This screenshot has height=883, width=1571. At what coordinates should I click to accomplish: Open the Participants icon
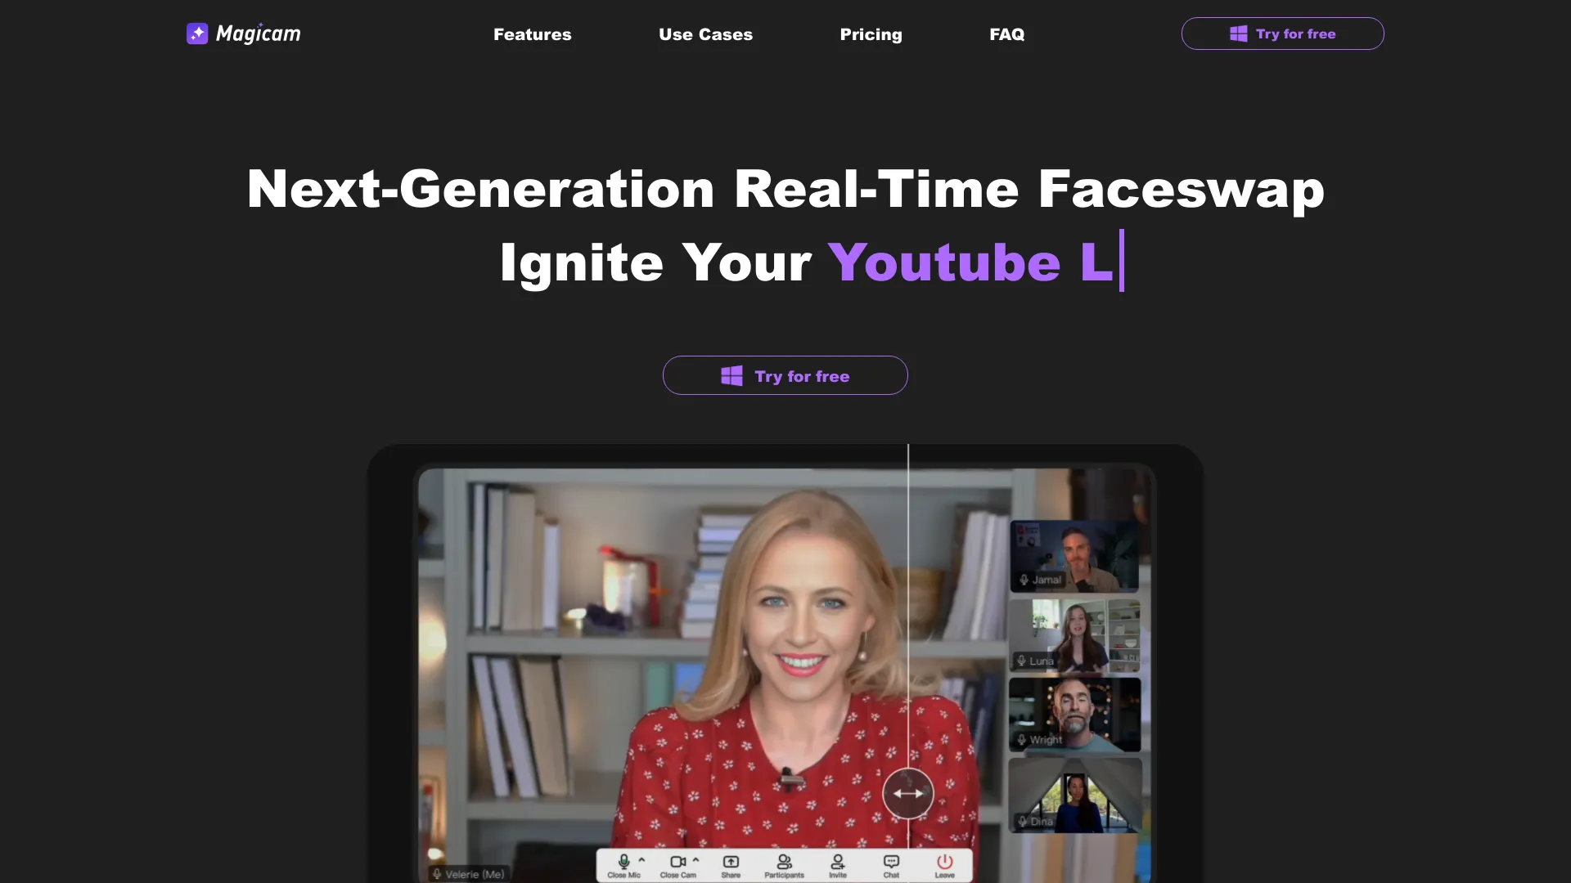[x=784, y=862]
